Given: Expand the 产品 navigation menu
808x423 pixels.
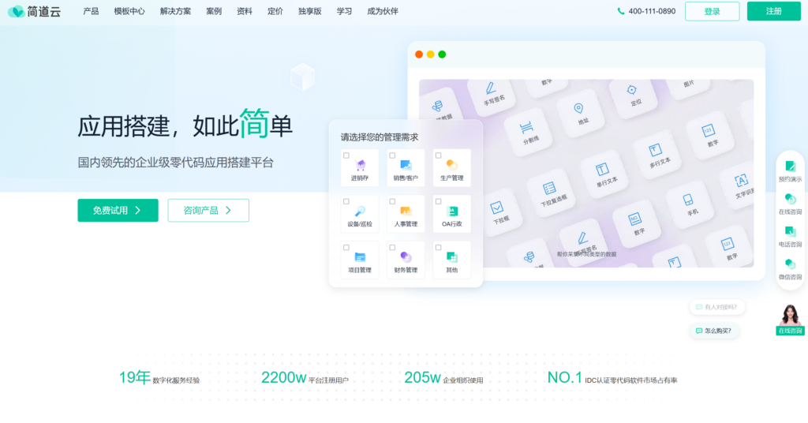Looking at the screenshot, I should (91, 12).
